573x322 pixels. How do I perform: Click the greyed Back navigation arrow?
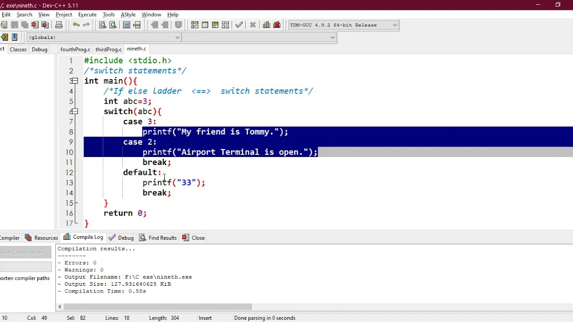(154, 25)
